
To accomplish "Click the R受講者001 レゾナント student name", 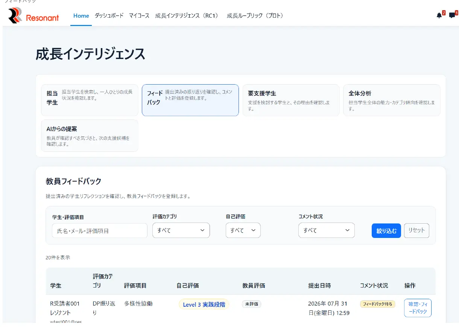I will (65, 308).
